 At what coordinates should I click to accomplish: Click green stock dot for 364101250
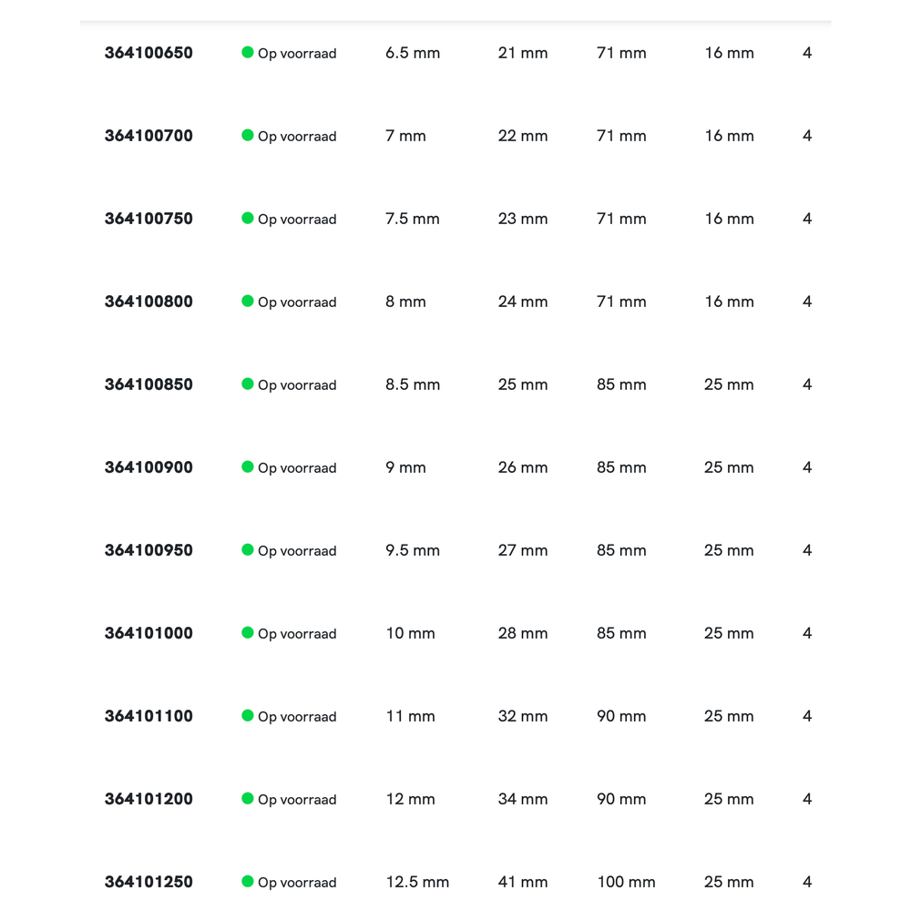pyautogui.click(x=247, y=881)
